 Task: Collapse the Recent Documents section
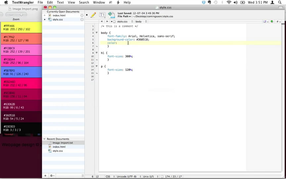pos(44,139)
